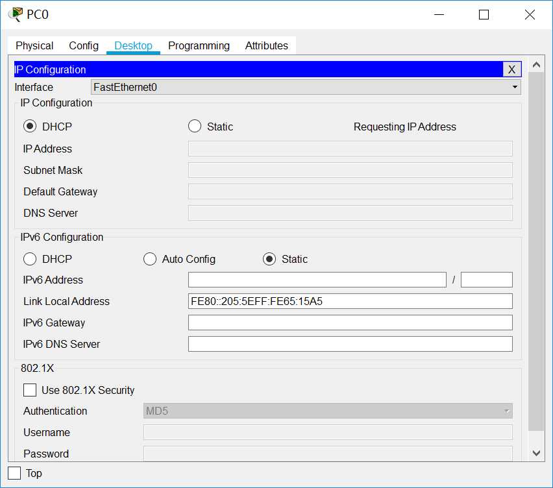Select the IPv4 Static radio button
The width and height of the screenshot is (553, 488).
[x=195, y=127]
